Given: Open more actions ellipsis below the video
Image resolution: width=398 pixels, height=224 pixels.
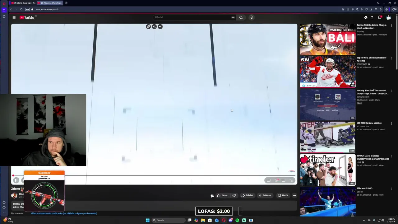Looking at the screenshot, I should [294, 195].
